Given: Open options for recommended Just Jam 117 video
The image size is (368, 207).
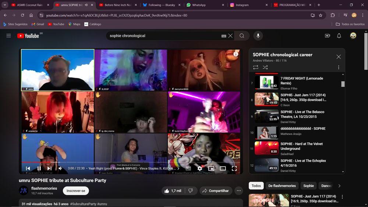Looking at the screenshot, I should (x=342, y=197).
